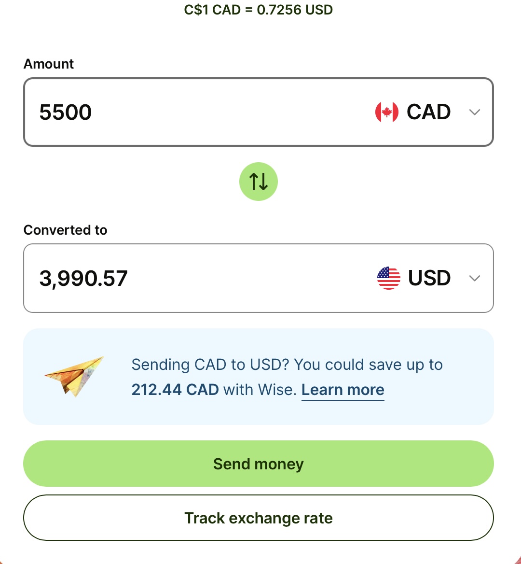Open the Learn more link
This screenshot has width=521, height=564.
click(x=343, y=390)
